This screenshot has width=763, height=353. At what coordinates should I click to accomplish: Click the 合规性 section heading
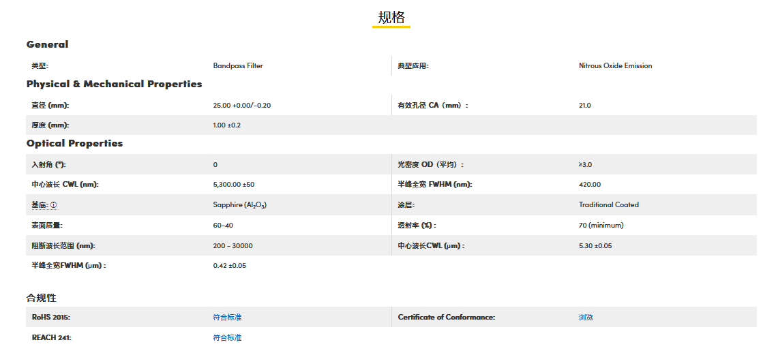pyautogui.click(x=42, y=298)
